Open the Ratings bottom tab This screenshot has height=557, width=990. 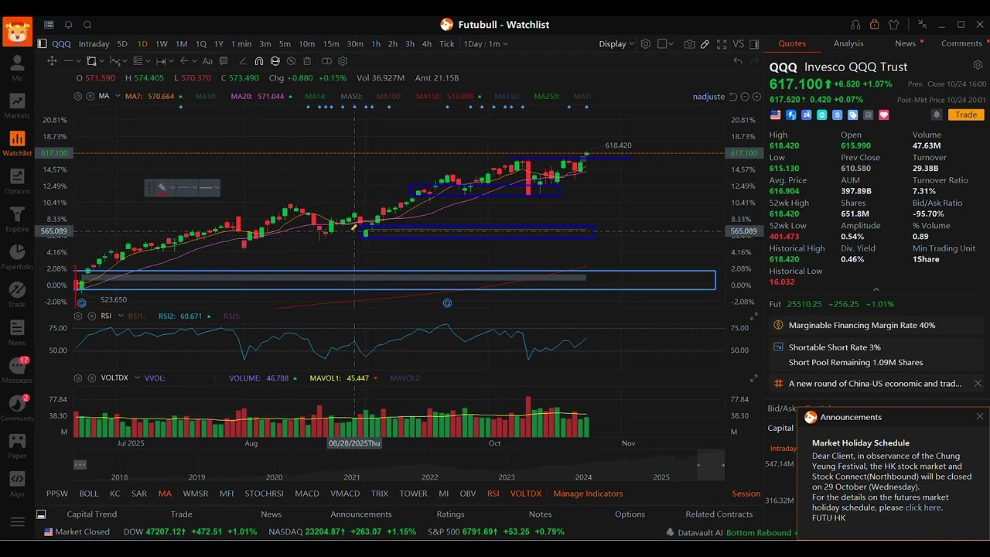click(450, 514)
